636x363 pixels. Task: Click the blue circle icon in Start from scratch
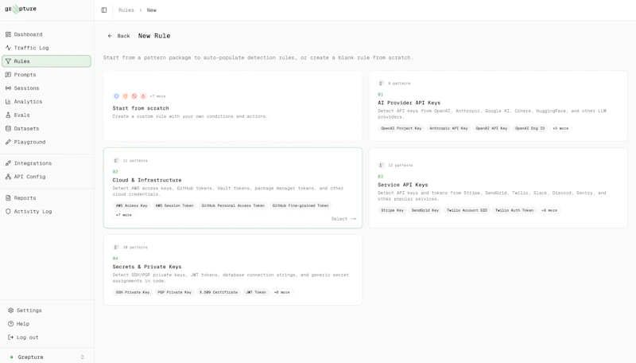(x=116, y=96)
